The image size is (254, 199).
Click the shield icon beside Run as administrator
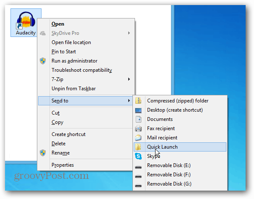coord(43,61)
